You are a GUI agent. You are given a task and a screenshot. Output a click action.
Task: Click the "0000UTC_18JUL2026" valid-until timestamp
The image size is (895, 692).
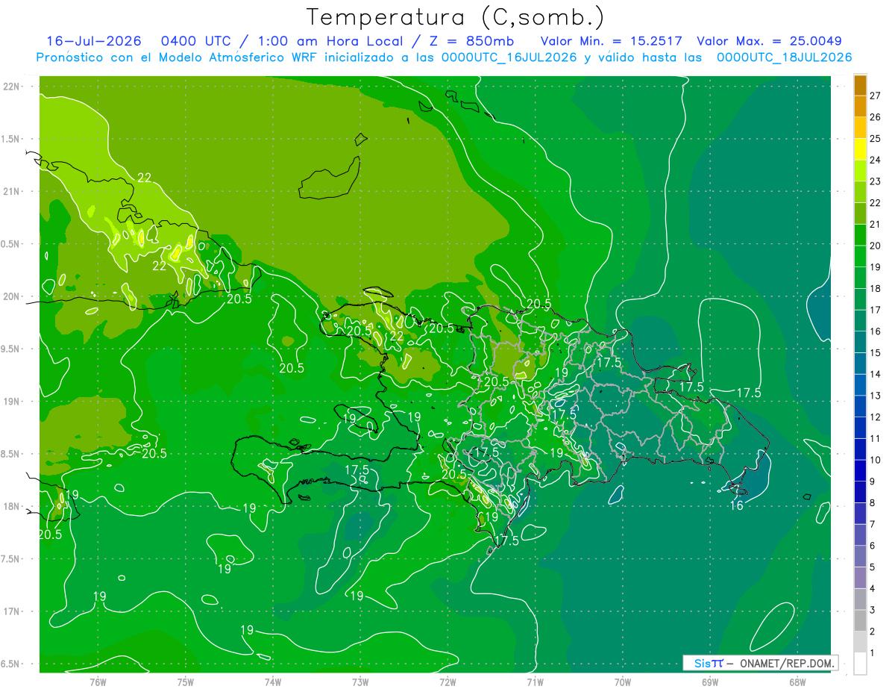pos(784,57)
